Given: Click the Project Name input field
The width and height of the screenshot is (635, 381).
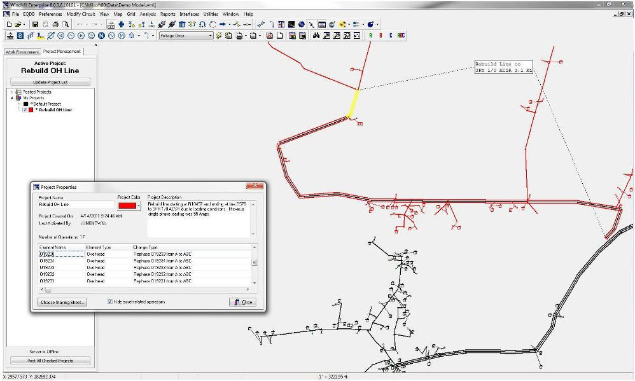Looking at the screenshot, I should click(76, 205).
